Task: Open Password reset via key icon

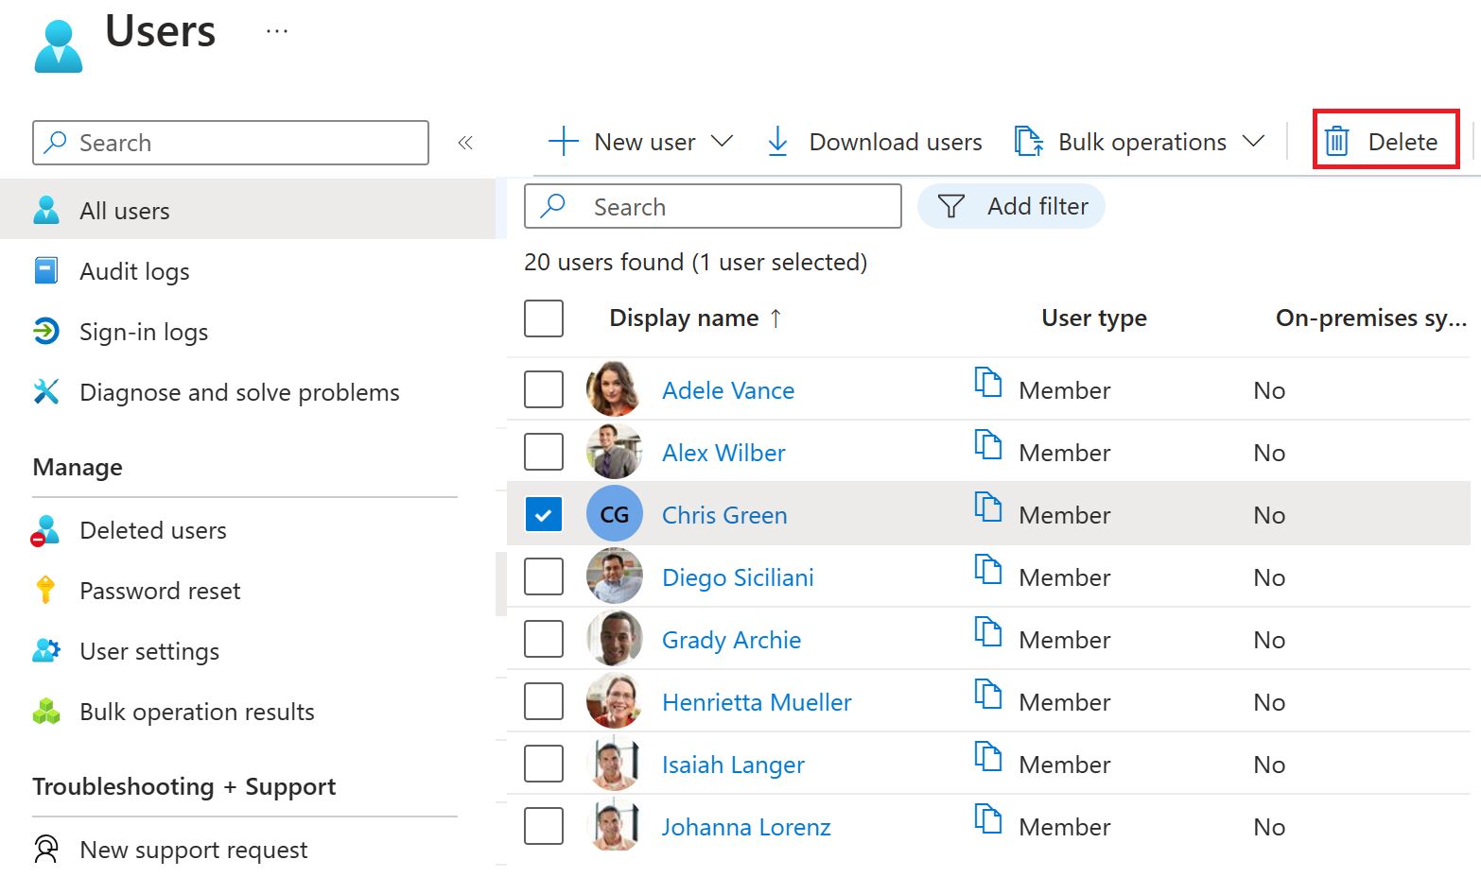Action: point(46,591)
